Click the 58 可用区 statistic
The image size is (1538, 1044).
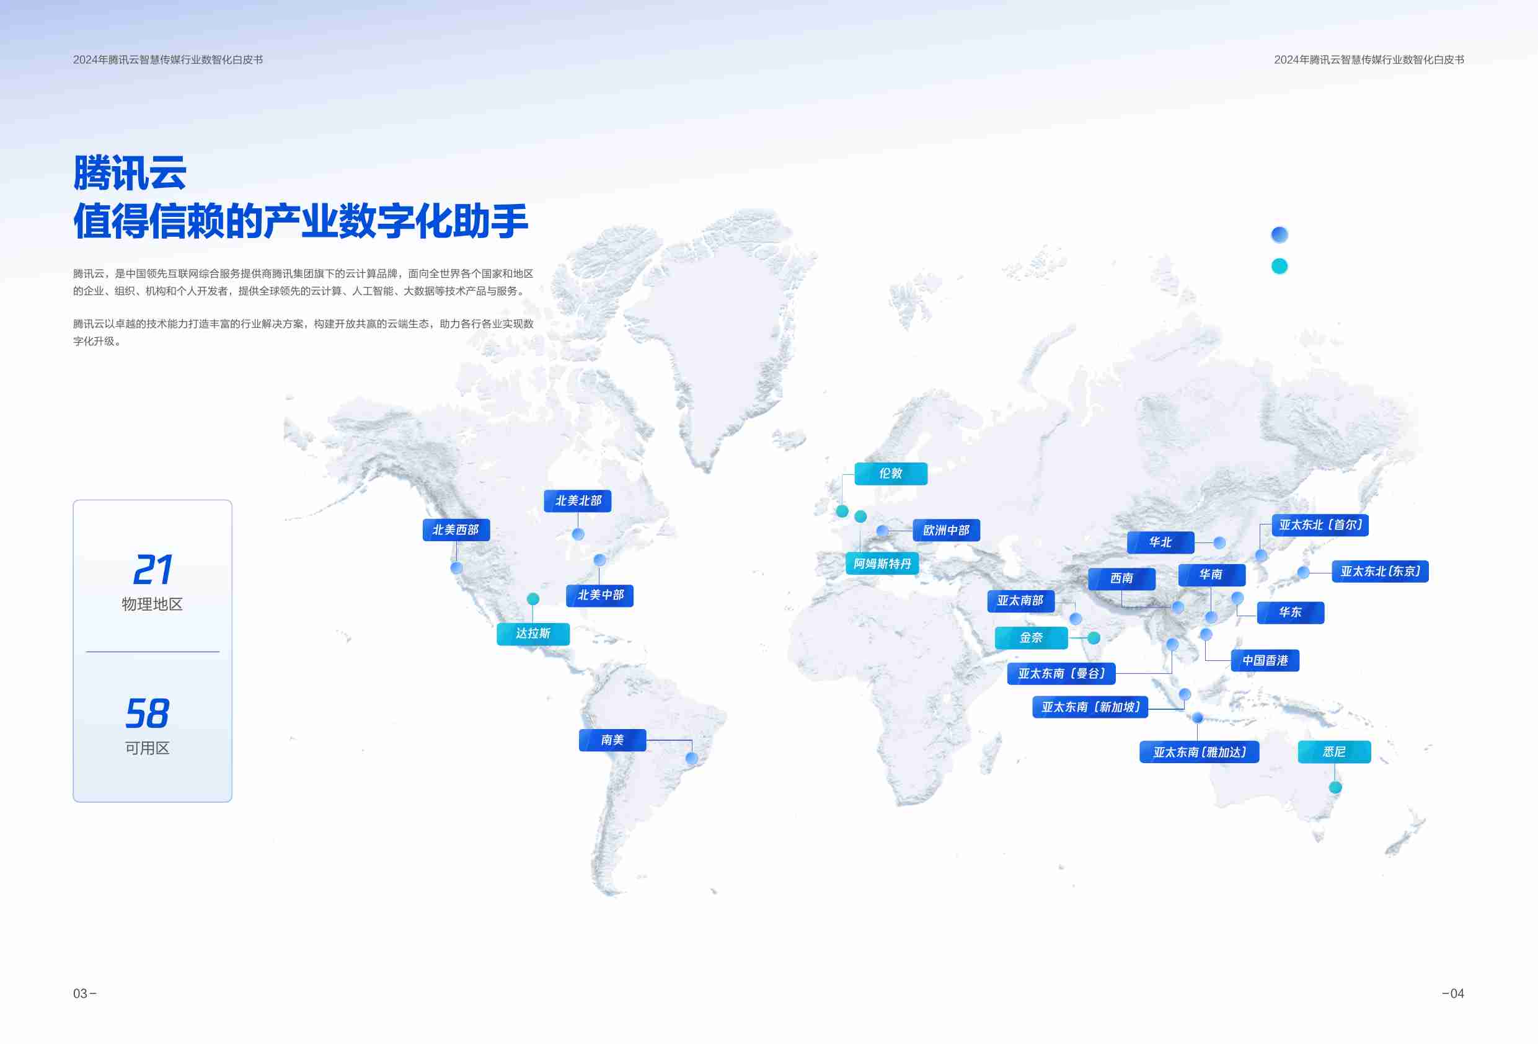click(148, 725)
